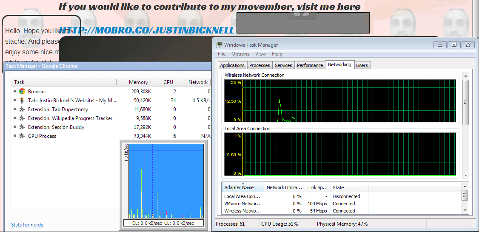Sort adapters by Link Speed column
The width and height of the screenshot is (479, 232).
click(318, 187)
